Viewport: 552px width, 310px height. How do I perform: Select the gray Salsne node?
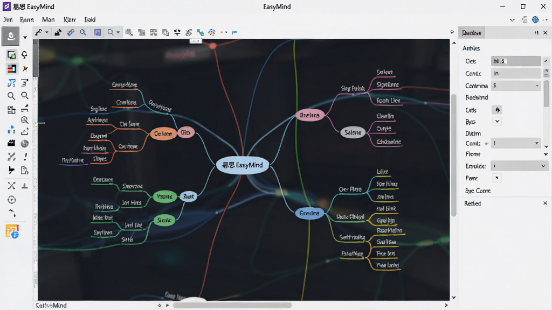coord(353,132)
